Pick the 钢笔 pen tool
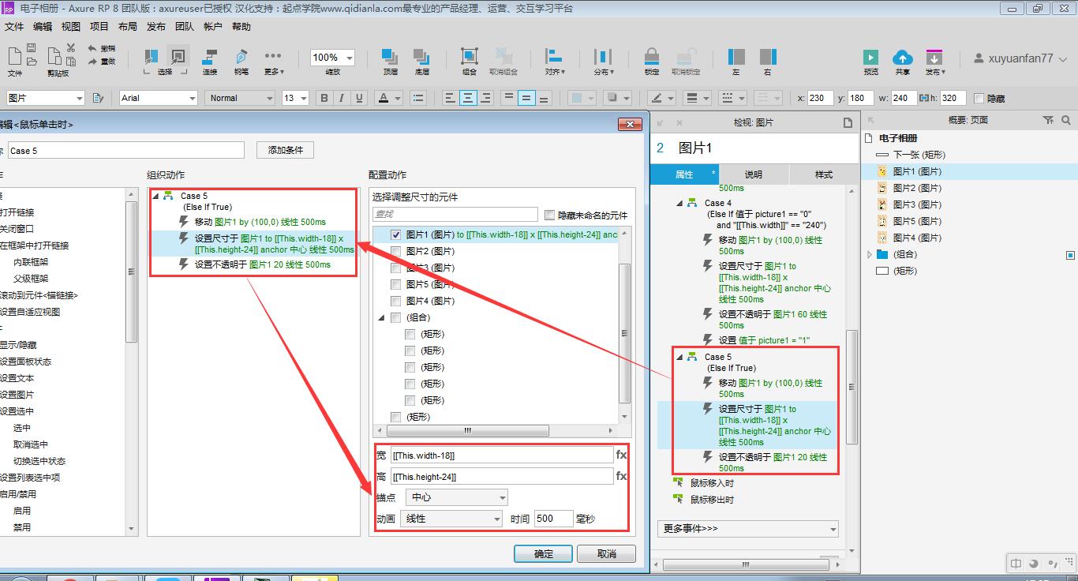This screenshot has height=581, width=1078. pyautogui.click(x=241, y=62)
